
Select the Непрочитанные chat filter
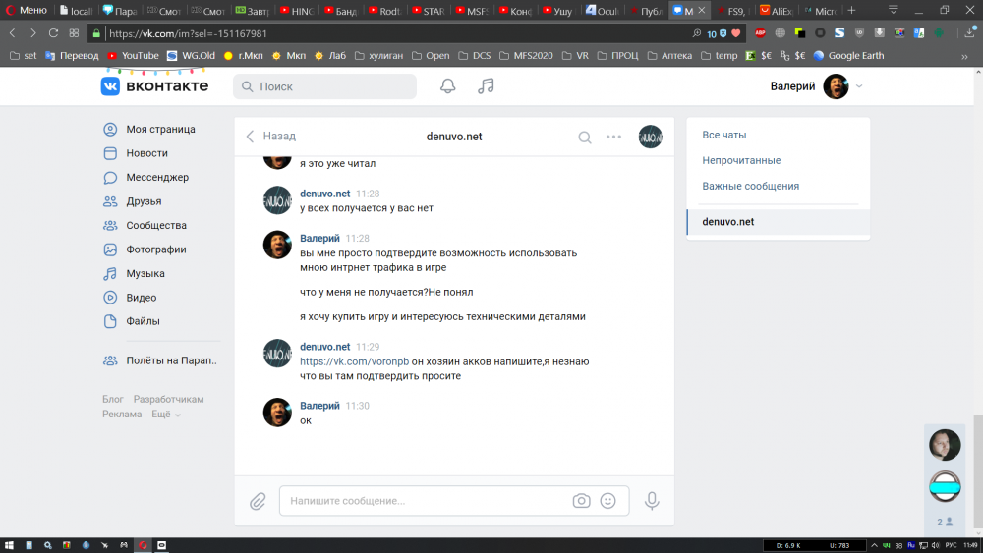[741, 160]
